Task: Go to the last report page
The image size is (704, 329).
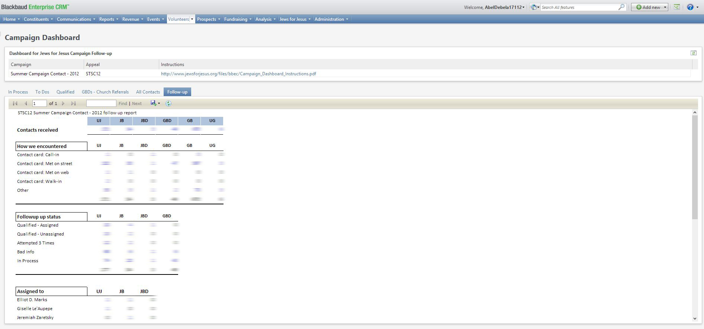Action: click(x=74, y=103)
